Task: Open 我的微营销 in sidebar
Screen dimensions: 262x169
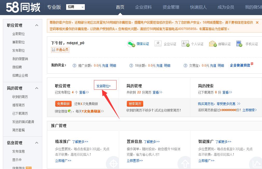Action: pyautogui.click(x=20, y=59)
